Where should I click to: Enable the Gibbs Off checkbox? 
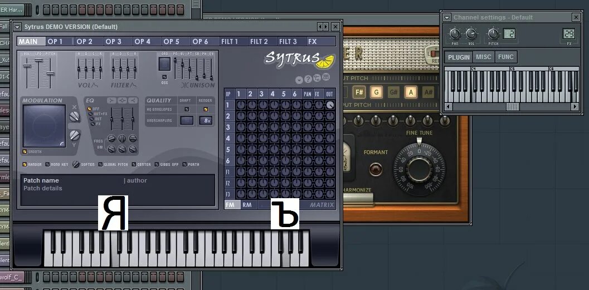pyautogui.click(x=157, y=164)
